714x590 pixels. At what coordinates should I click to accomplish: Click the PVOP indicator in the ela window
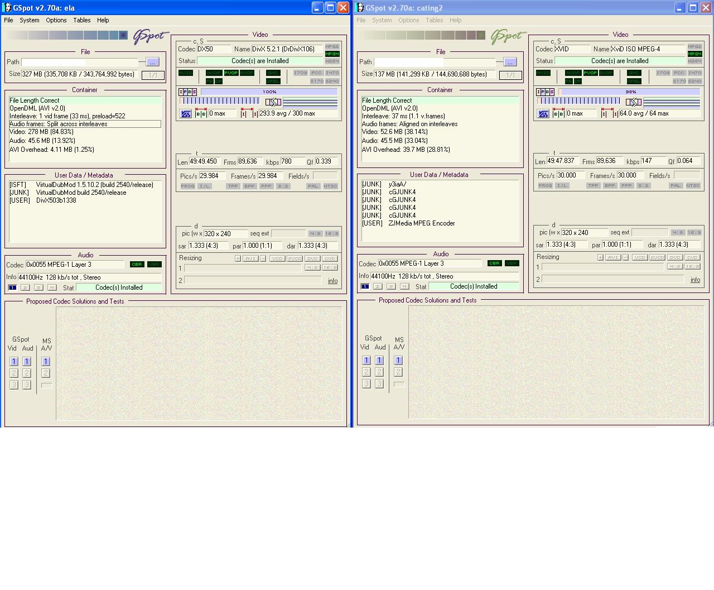[x=231, y=73]
